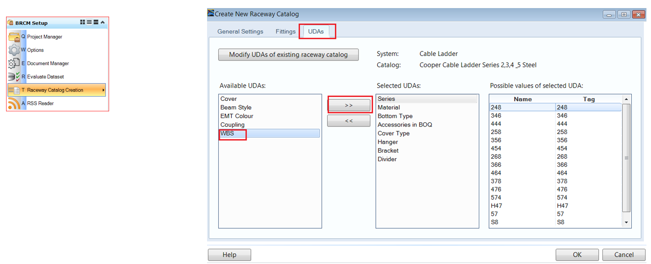The height and width of the screenshot is (264, 651).
Task: Switch BRCM Setup panel to grid view
Action: coord(83,22)
